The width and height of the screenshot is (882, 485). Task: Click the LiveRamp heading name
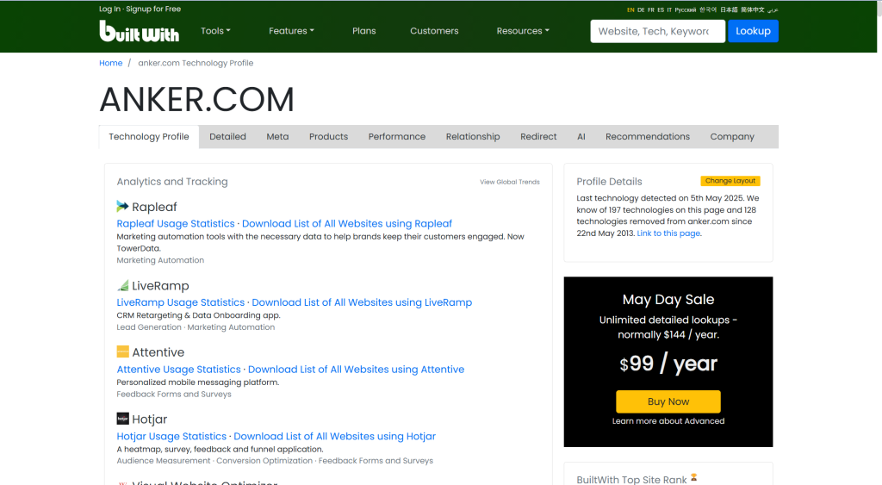pos(160,285)
